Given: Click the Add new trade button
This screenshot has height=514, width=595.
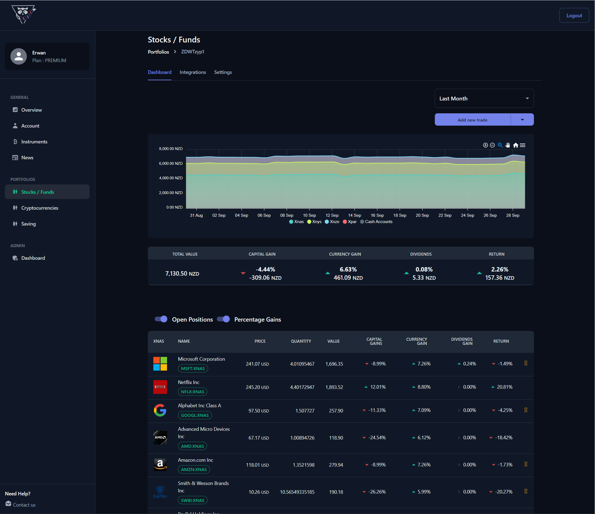Looking at the screenshot, I should pos(473,120).
